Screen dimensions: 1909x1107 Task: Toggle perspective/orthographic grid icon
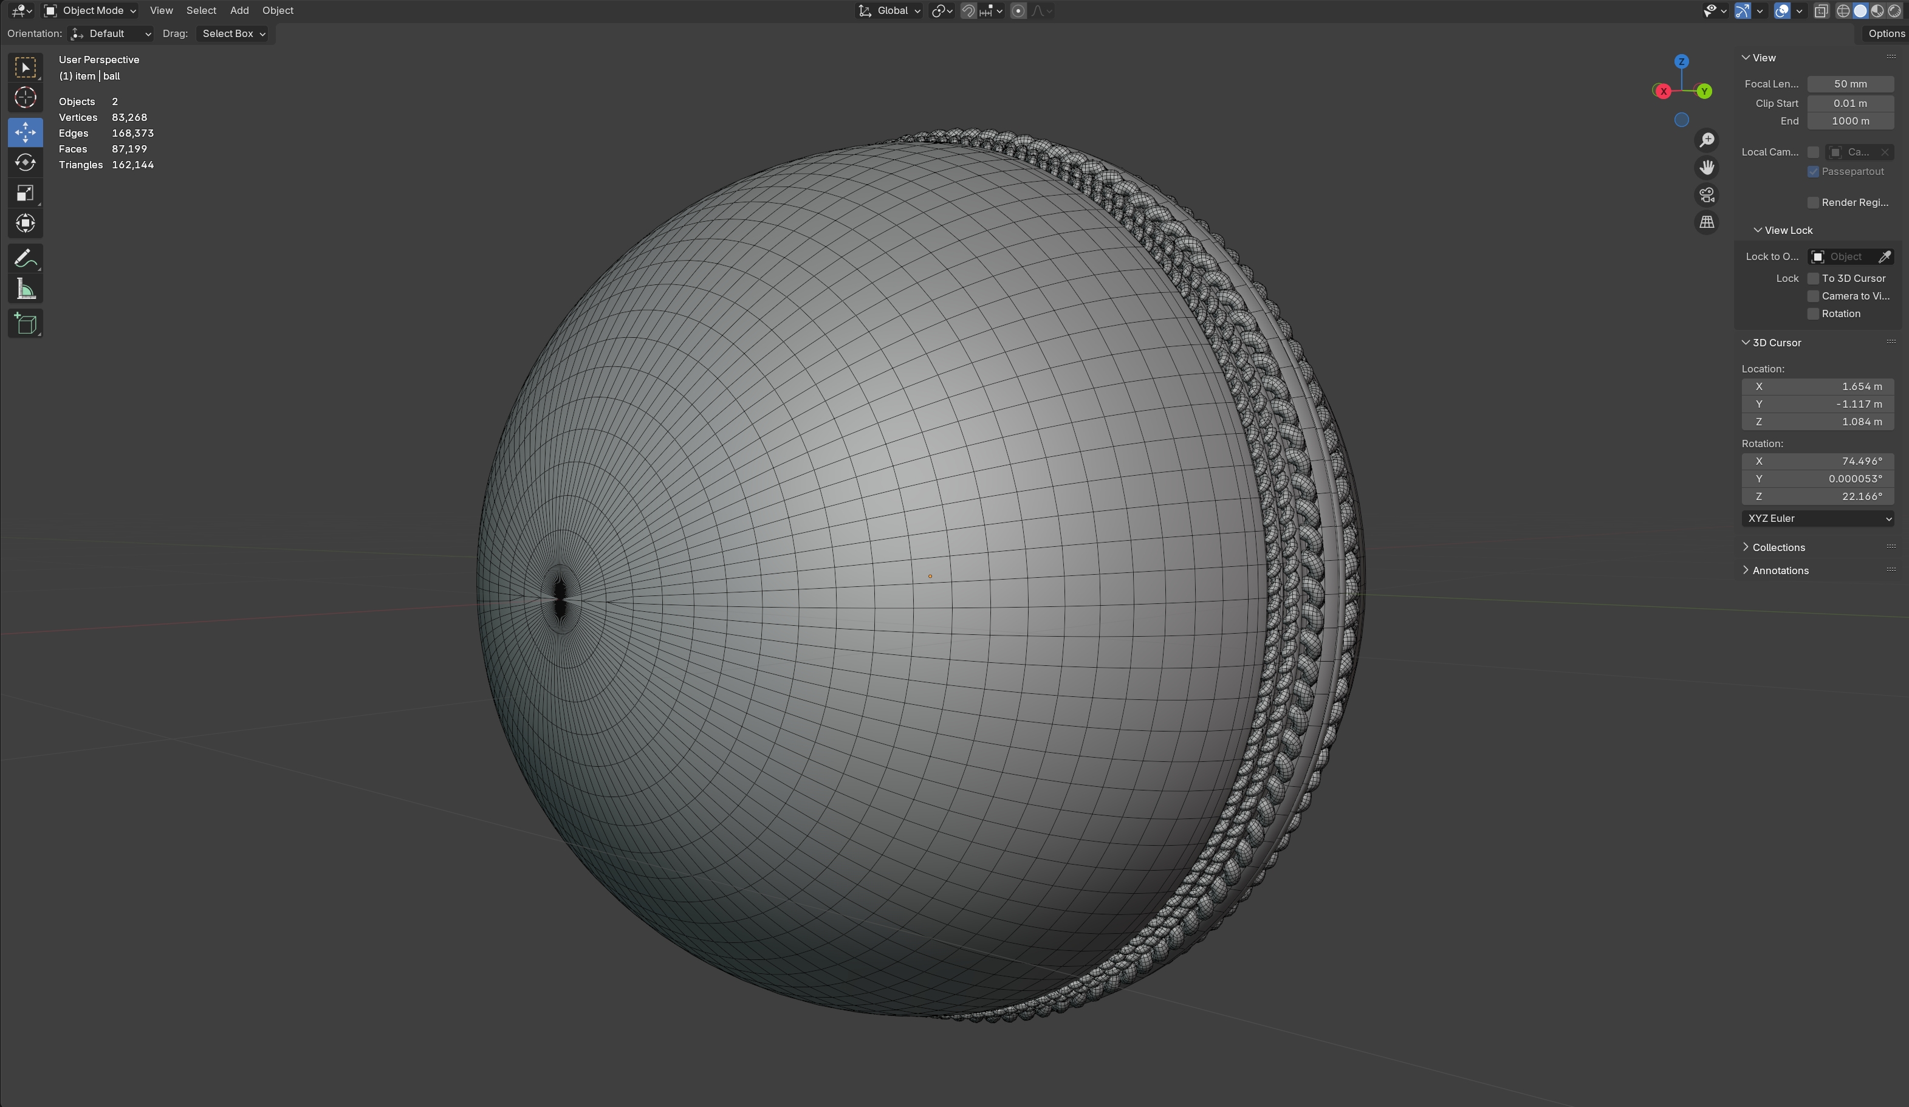point(1706,223)
